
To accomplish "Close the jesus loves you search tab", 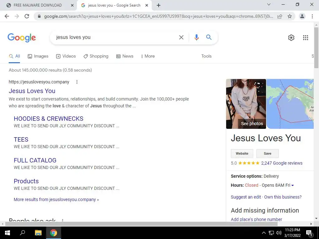I will [x=147, y=6].
